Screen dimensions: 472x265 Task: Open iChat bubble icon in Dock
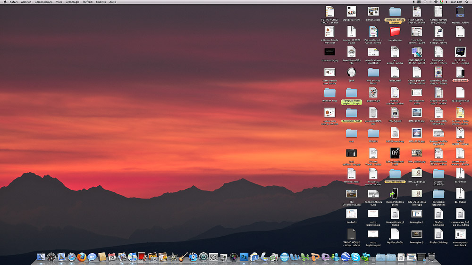click(x=92, y=257)
